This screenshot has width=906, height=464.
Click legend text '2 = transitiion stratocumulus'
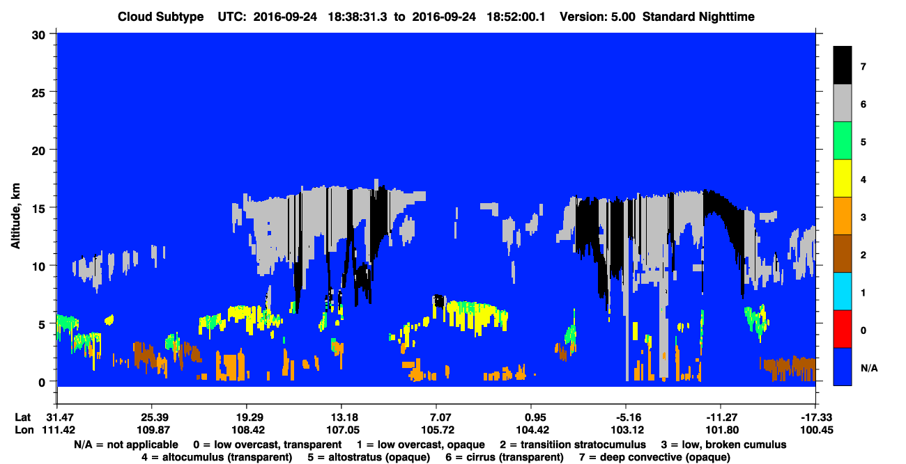pos(573,445)
